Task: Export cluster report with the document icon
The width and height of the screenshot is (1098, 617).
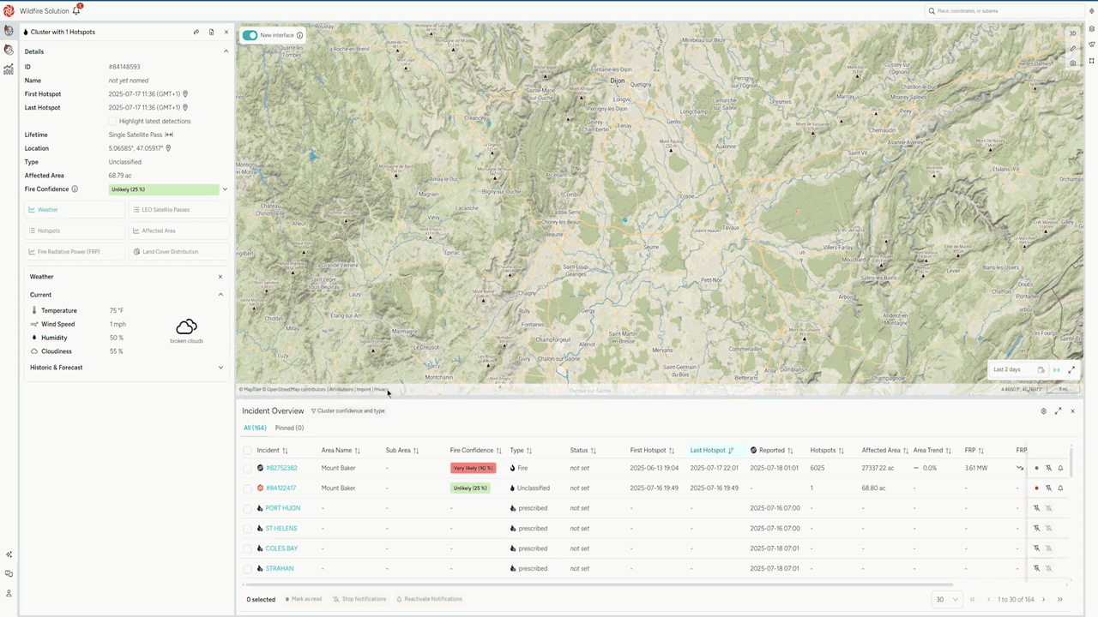Action: point(212,32)
